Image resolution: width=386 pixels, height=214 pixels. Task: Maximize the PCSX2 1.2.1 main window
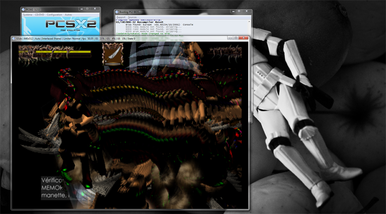click(87, 9)
